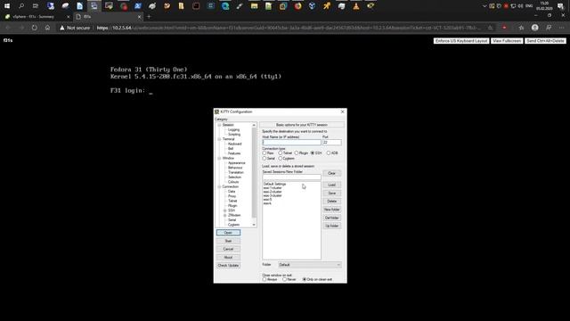Choose Only on clean exit option

click(305, 279)
